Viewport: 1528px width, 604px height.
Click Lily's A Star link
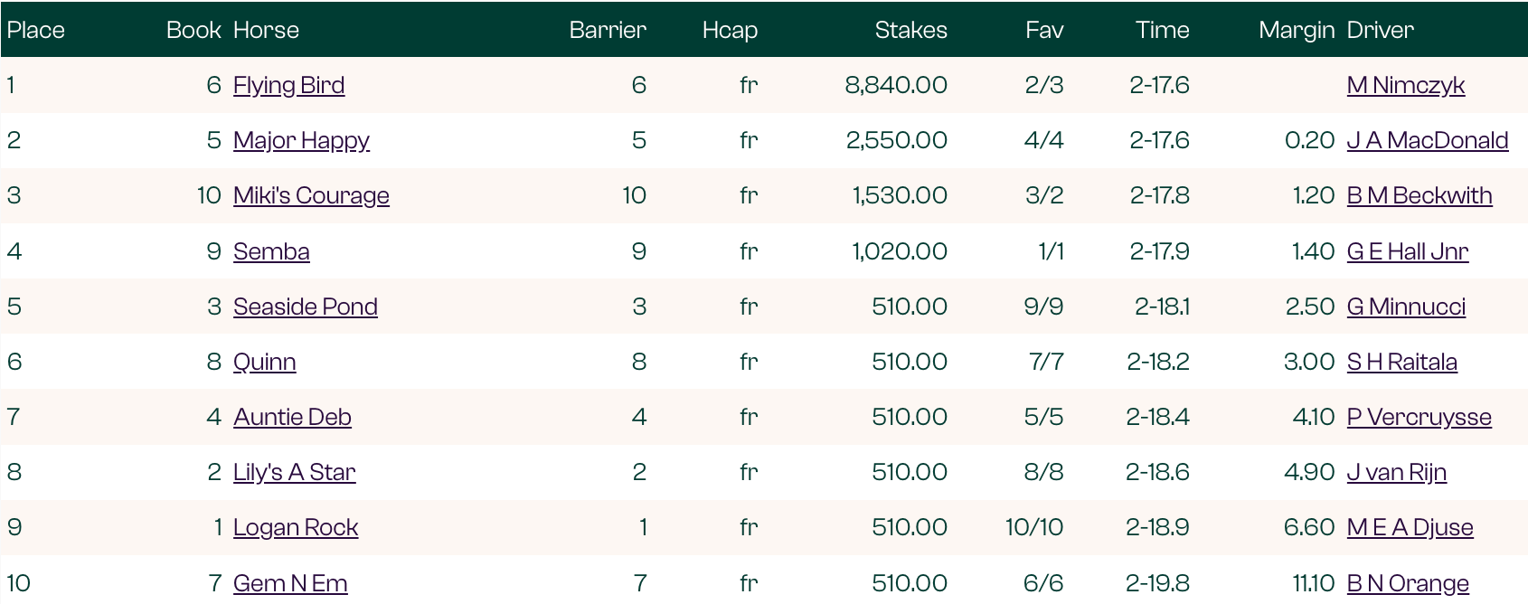294,472
